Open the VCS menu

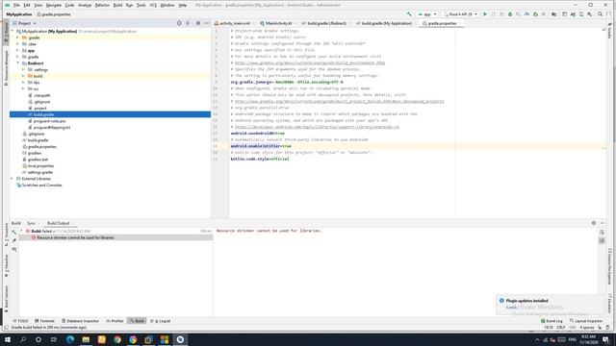[x=153, y=5]
